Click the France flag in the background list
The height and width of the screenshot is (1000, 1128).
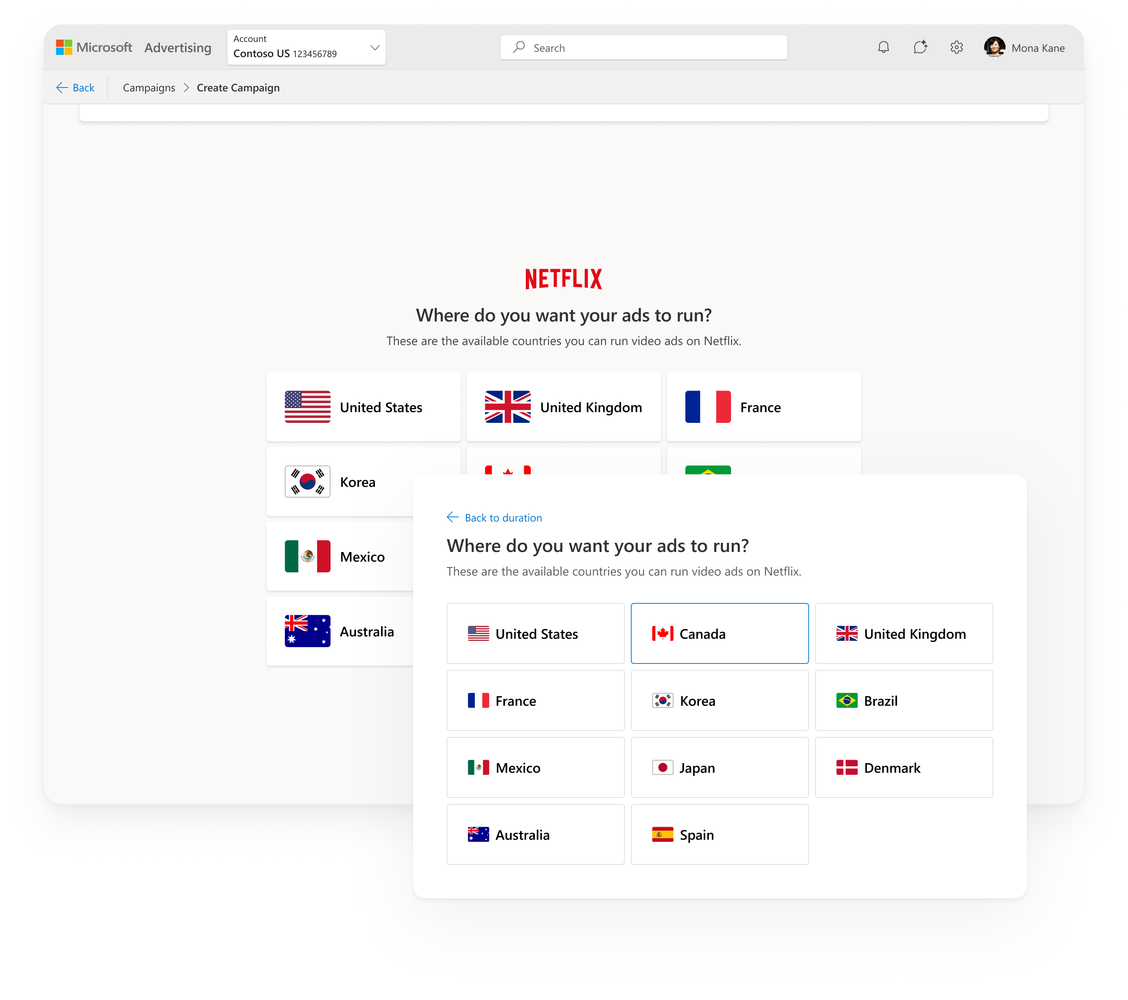tap(708, 407)
